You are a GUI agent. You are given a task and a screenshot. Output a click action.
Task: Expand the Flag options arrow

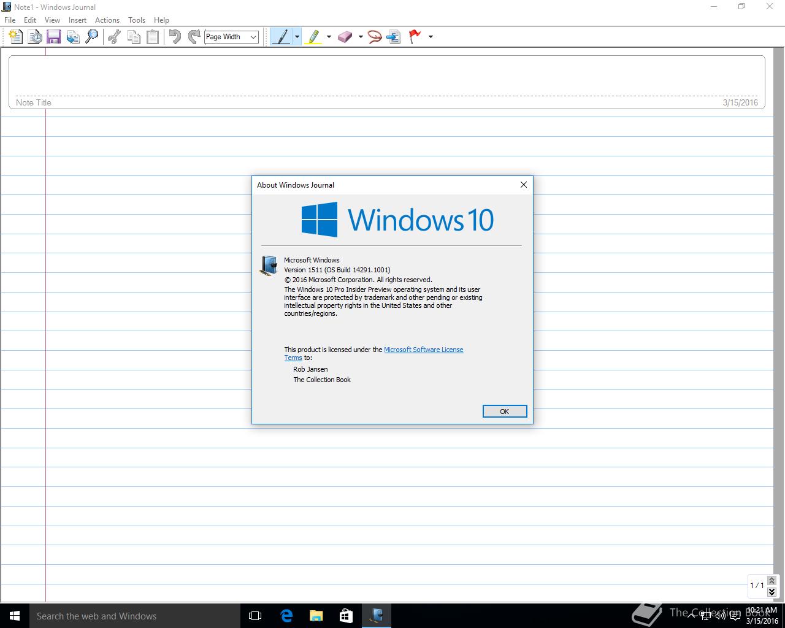point(431,37)
